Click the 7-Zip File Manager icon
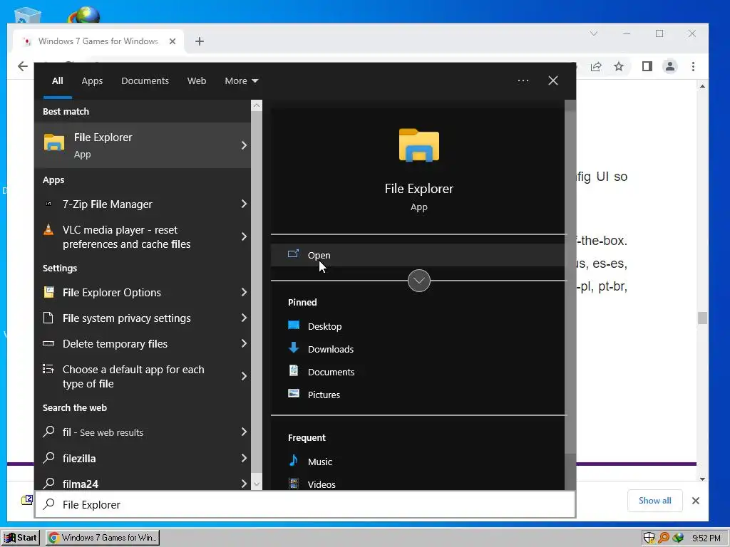Image resolution: width=730 pixels, height=547 pixels. (x=48, y=204)
